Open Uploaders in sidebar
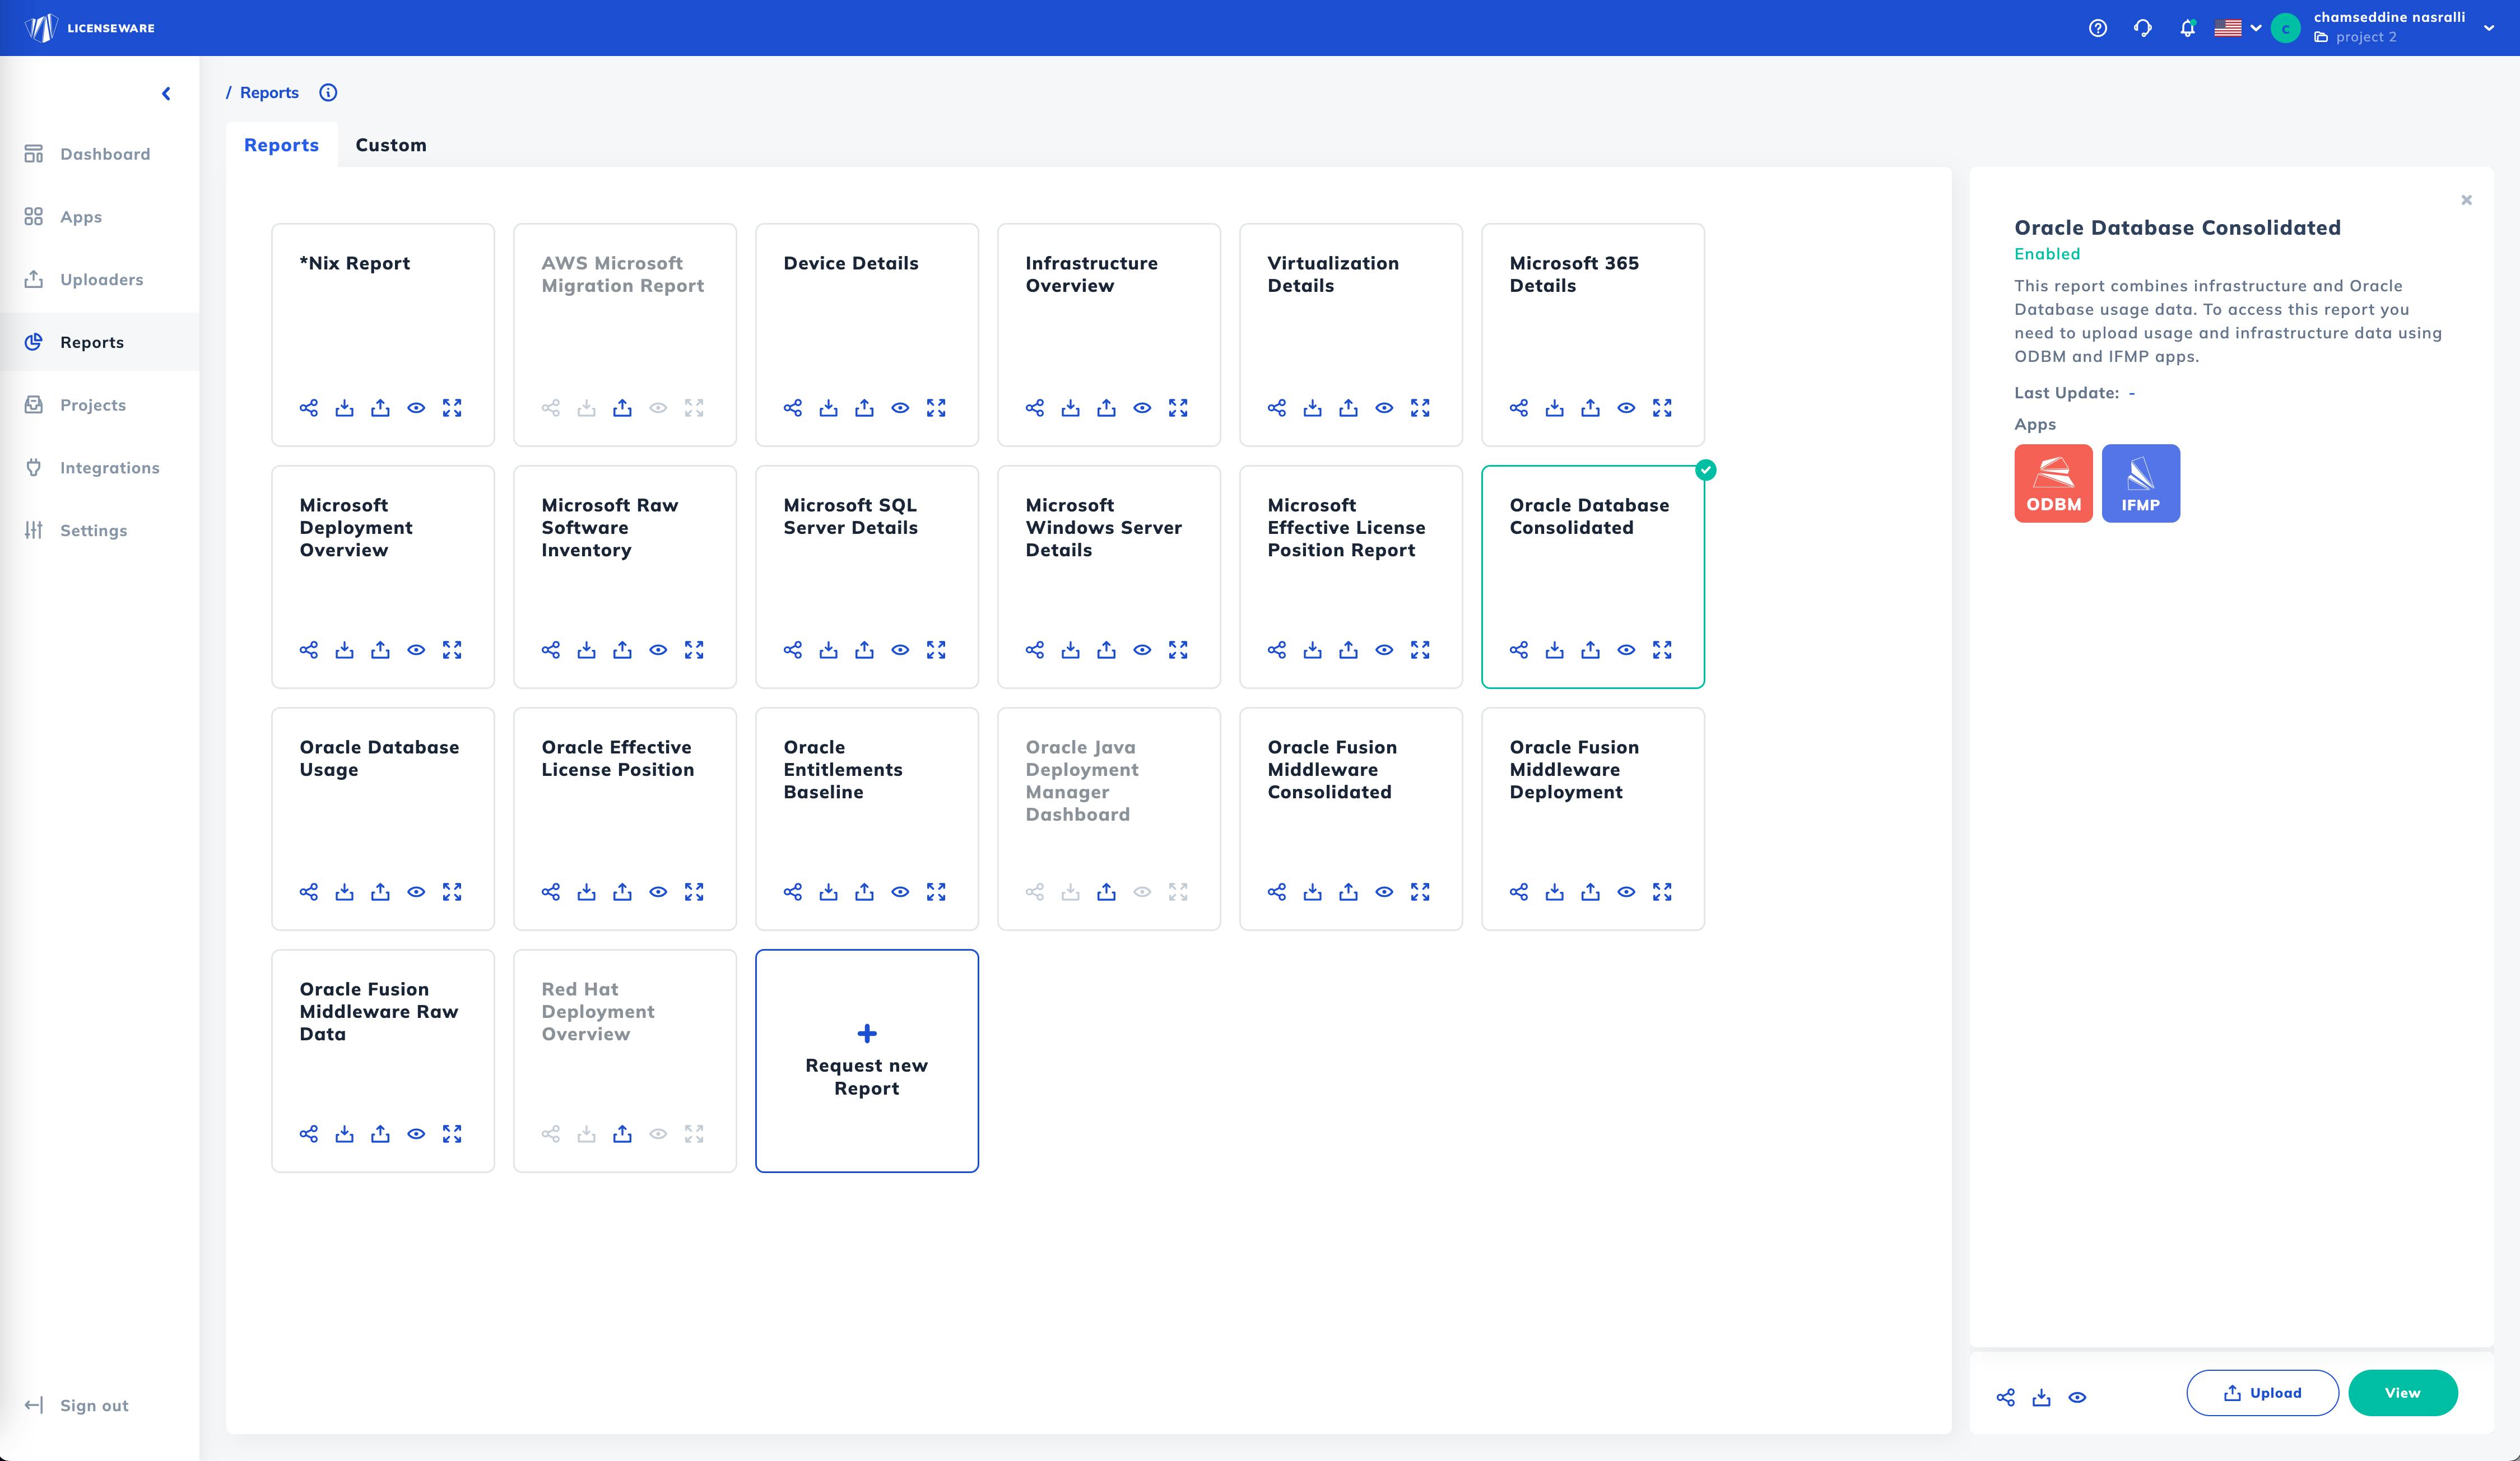The width and height of the screenshot is (2520, 1461). click(100, 280)
